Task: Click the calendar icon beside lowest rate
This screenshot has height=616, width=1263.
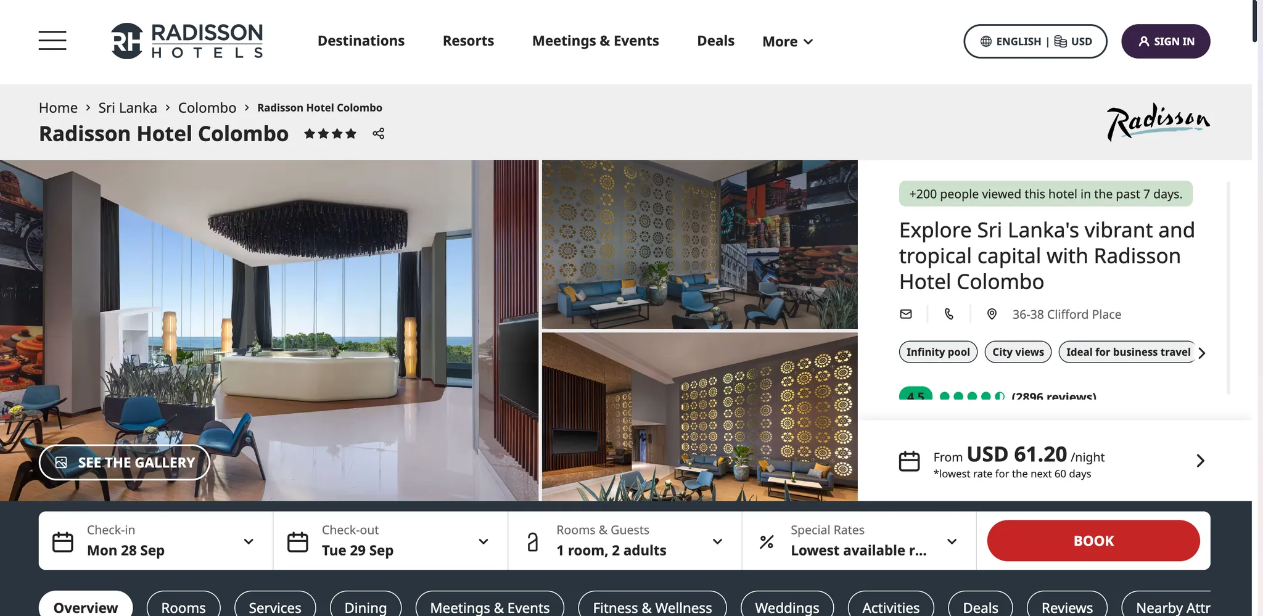Action: [909, 461]
